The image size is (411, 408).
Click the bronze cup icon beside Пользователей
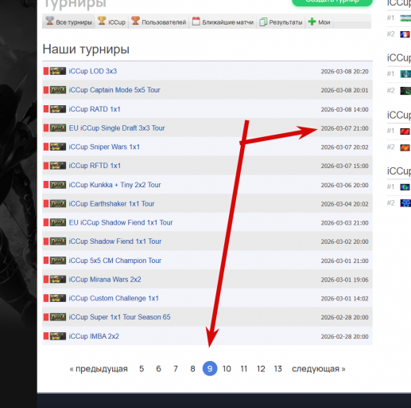pyautogui.click(x=135, y=21)
